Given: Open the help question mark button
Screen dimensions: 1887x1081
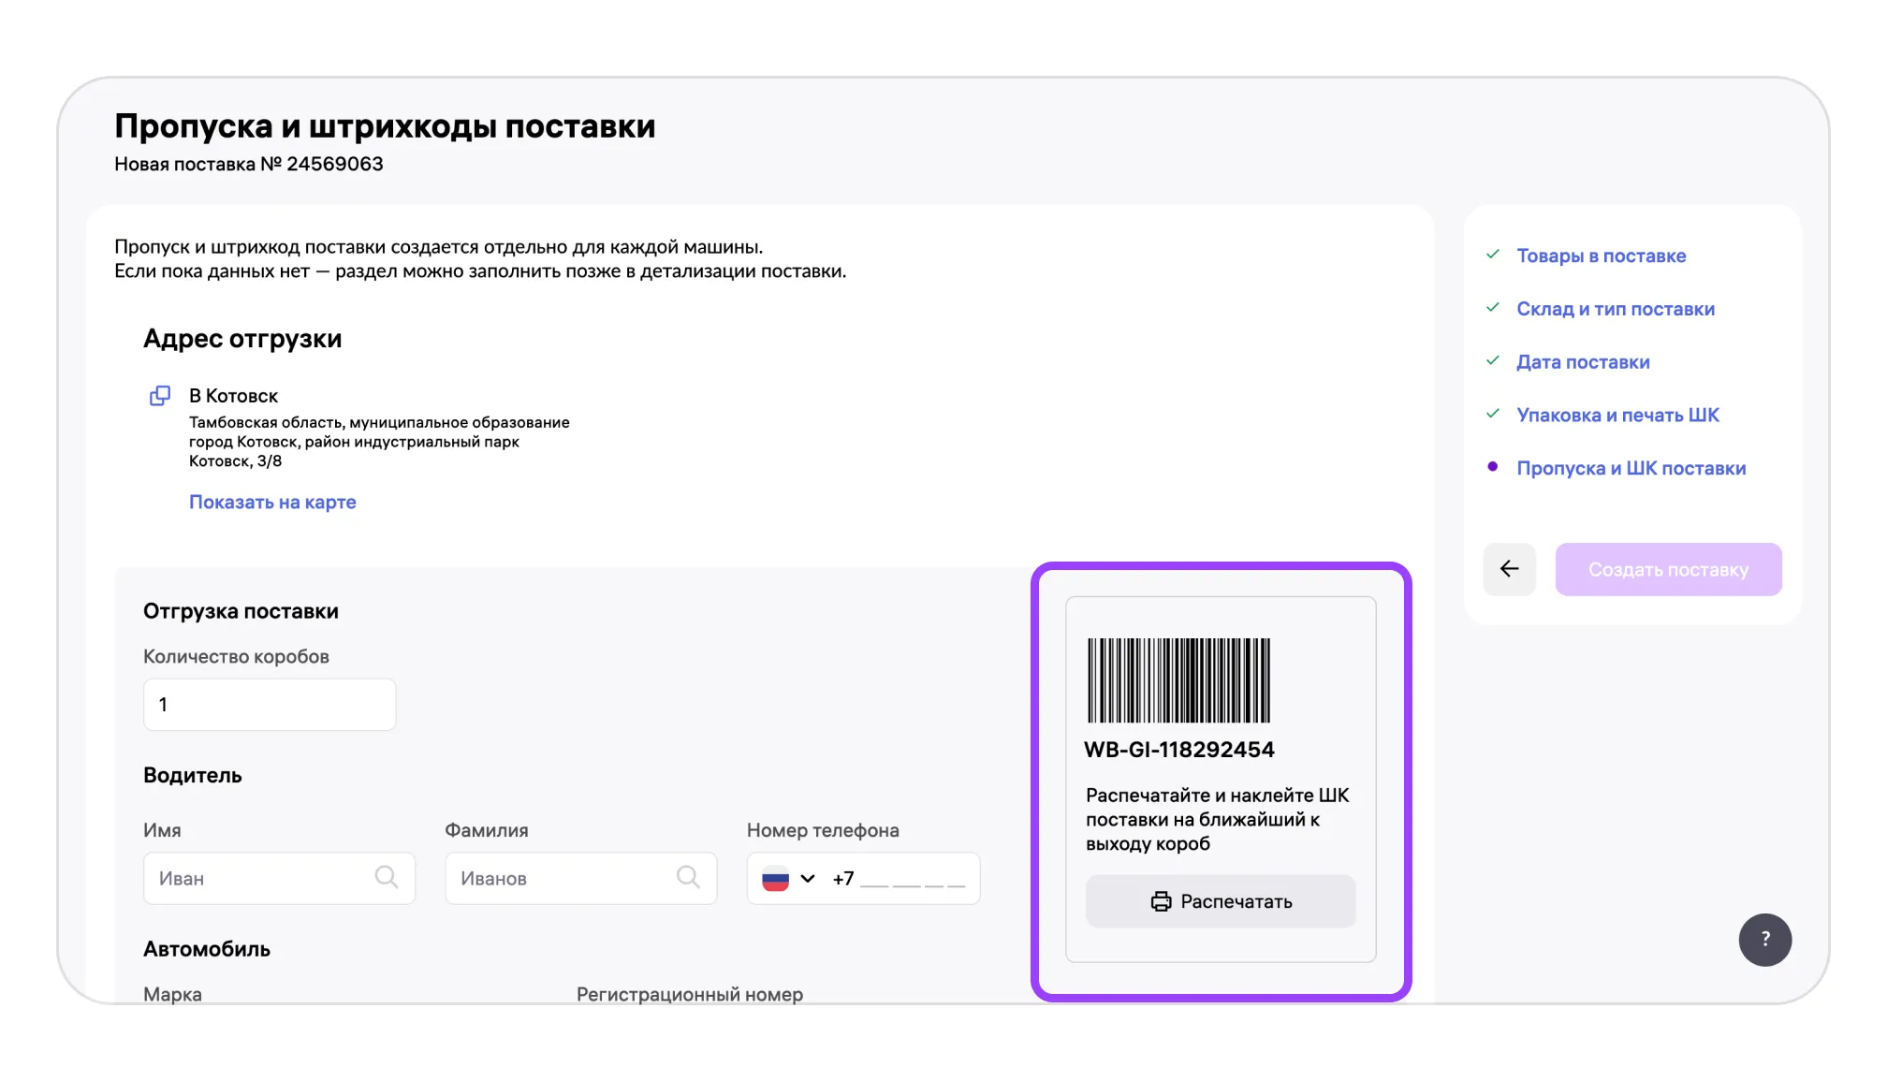Looking at the screenshot, I should coord(1764,939).
